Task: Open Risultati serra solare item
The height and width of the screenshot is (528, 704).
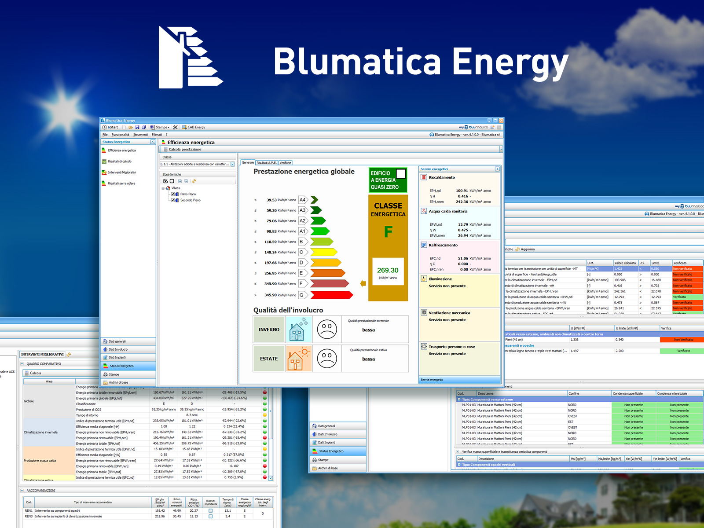Action: [121, 183]
